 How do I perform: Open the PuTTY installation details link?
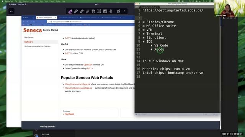point(68,38)
